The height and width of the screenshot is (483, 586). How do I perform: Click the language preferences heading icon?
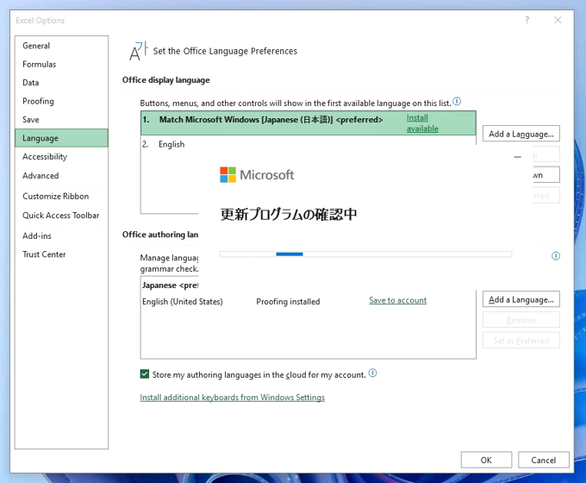click(x=138, y=51)
